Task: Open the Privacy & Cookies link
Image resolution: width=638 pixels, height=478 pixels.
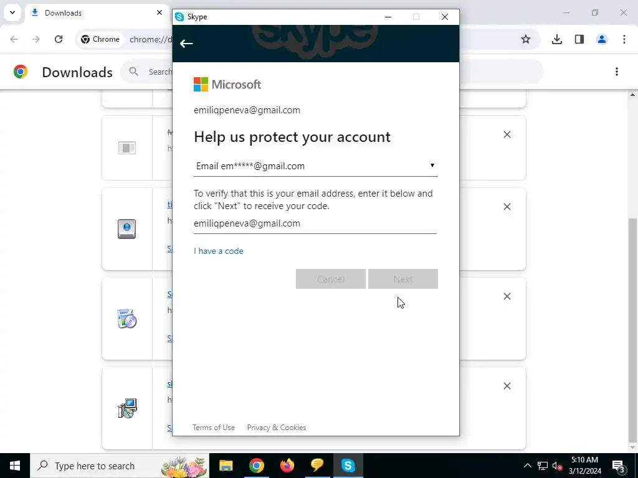Action: [x=276, y=427]
